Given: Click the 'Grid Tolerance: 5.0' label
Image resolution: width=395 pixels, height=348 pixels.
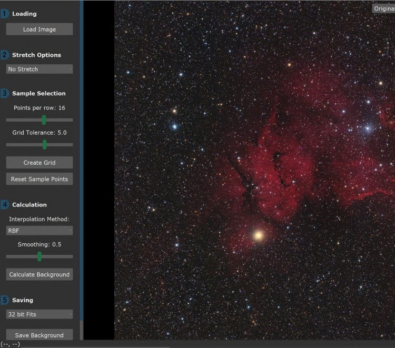Looking at the screenshot, I should click(x=39, y=133).
